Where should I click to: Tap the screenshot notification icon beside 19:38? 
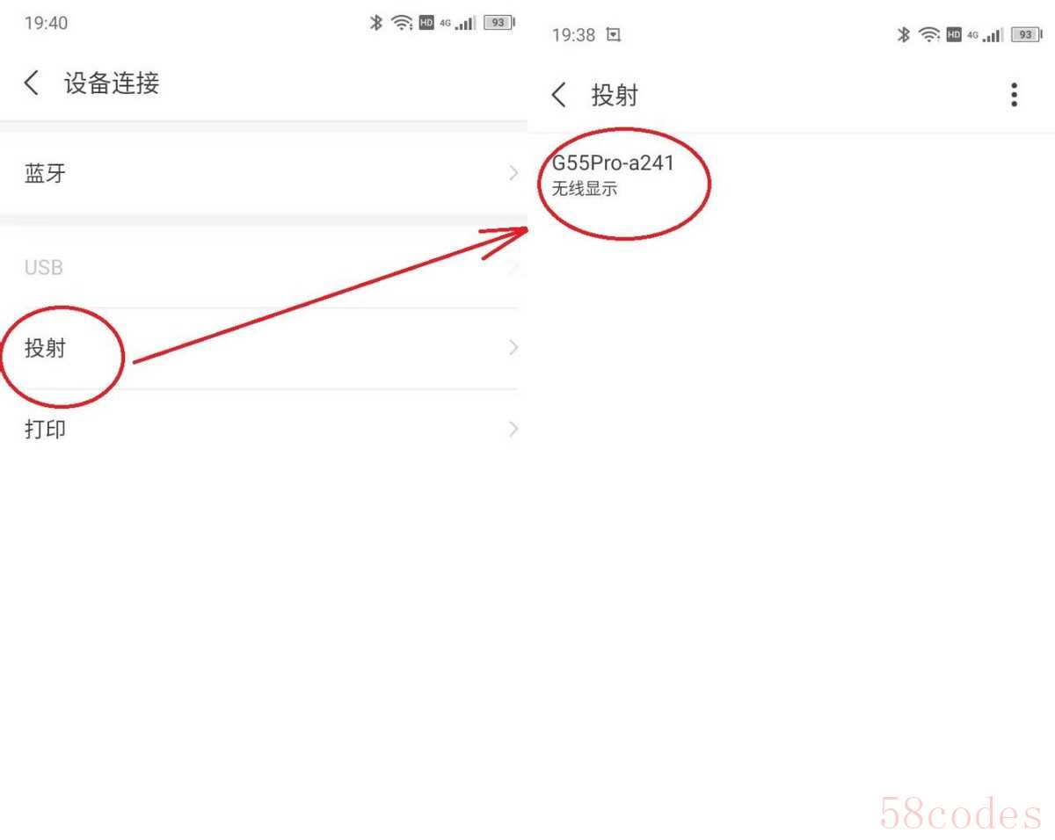[x=614, y=35]
